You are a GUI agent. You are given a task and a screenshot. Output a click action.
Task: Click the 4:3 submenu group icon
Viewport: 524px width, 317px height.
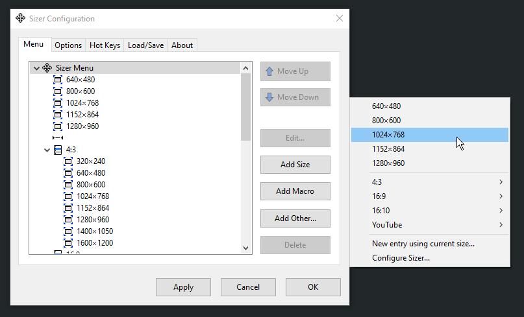point(58,150)
